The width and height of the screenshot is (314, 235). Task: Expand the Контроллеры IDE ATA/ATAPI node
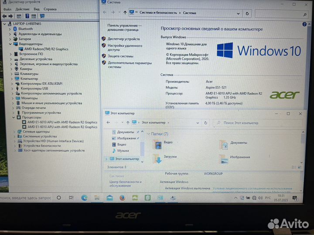click(12, 84)
